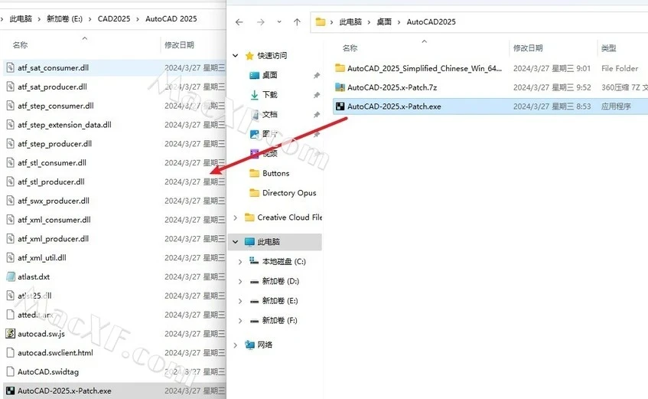Expand 新加卷 (F:) drive node
This screenshot has width=648, height=399.
(240, 320)
